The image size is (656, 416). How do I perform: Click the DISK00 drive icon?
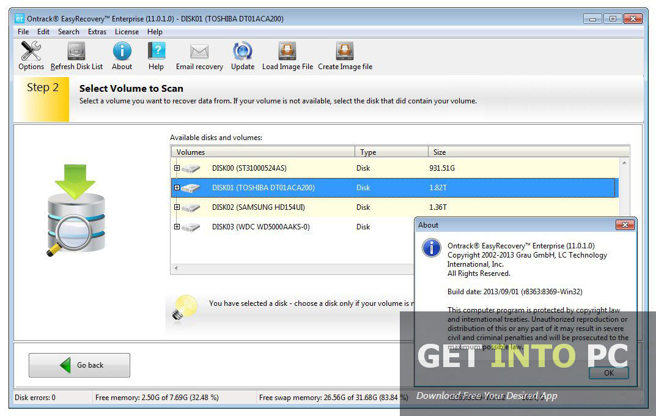[191, 168]
